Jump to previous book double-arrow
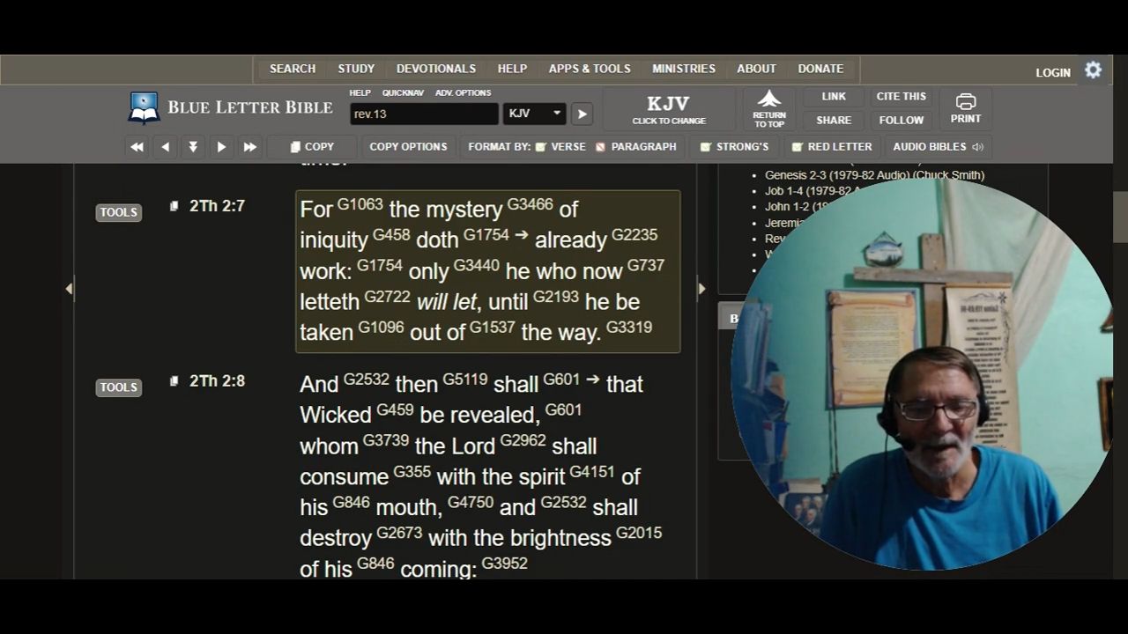This screenshot has height=634, width=1128. coord(137,147)
